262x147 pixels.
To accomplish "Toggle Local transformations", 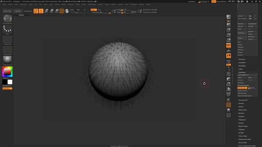I will click(x=228, y=56).
